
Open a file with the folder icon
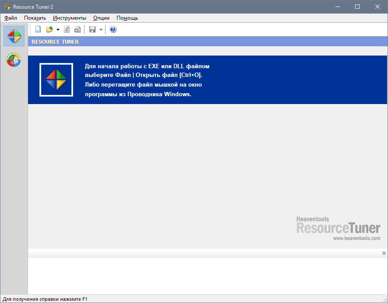point(49,30)
